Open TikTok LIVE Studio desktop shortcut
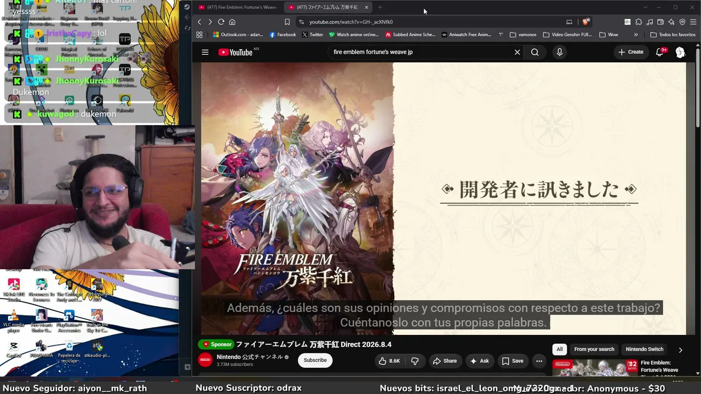 pyautogui.click(x=14, y=290)
